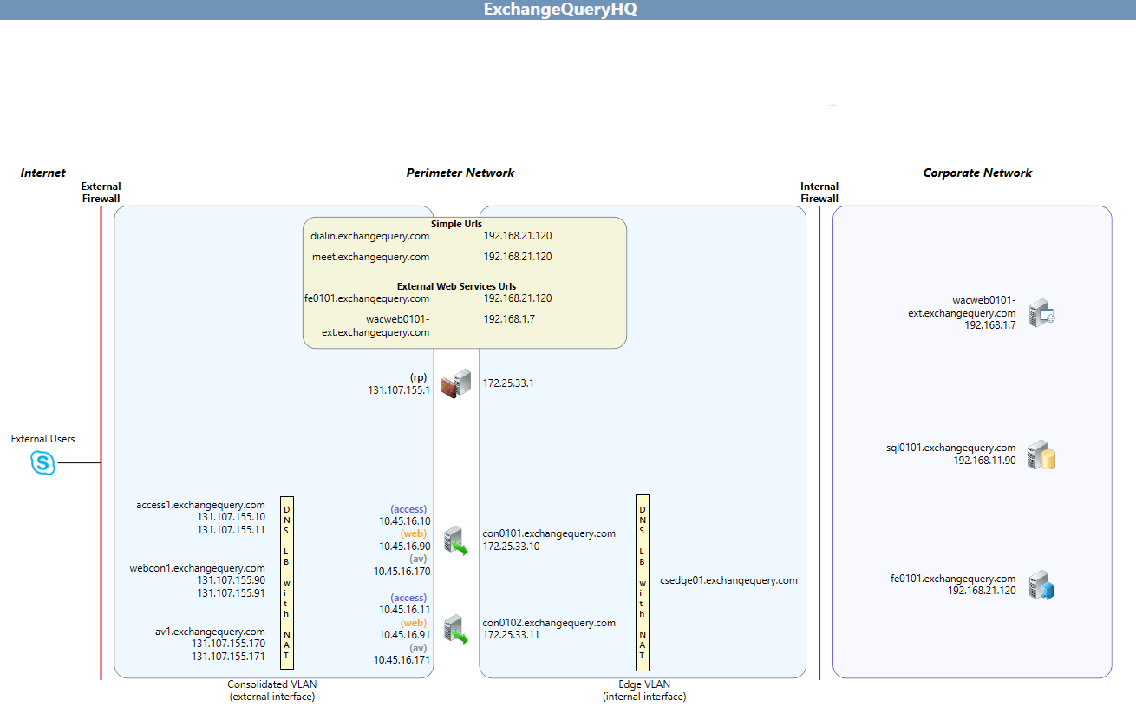Select the sql0101 database server icon
The height and width of the screenshot is (720, 1136).
pyautogui.click(x=1041, y=455)
